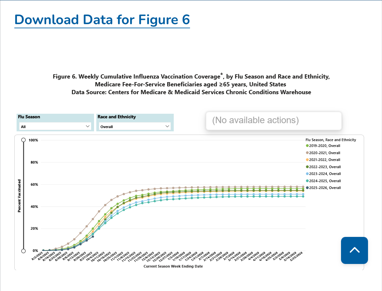Select the 2020-2021, Overall legend label

point(325,153)
